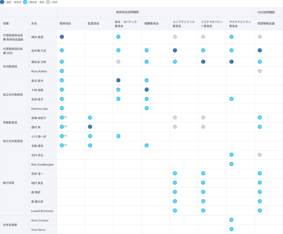This screenshot has width=283, height=234.
Task: Click 泉谷 直木's chair icon in 指名・ガバナンス委員会
Action: tap(118, 80)
